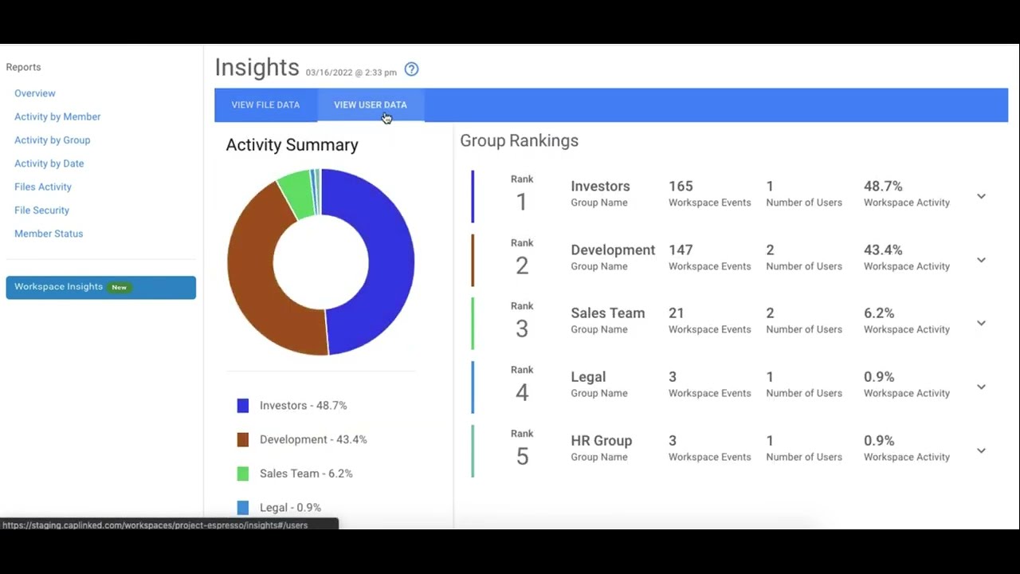
Task: Expand the Sales Team ranking row
Action: click(x=981, y=323)
